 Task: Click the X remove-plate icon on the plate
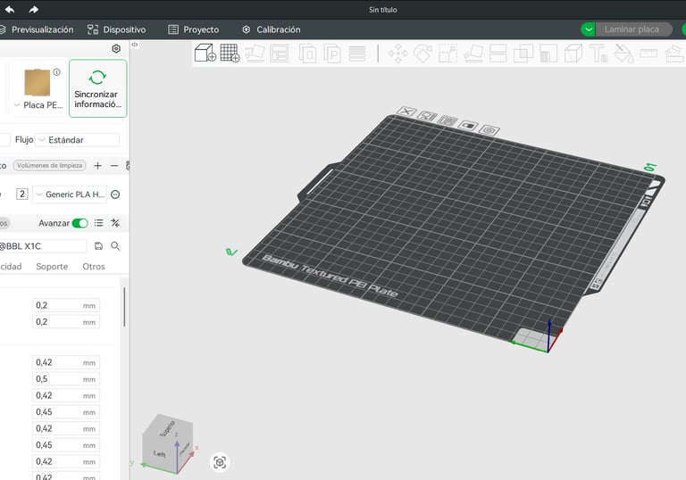pos(406,111)
